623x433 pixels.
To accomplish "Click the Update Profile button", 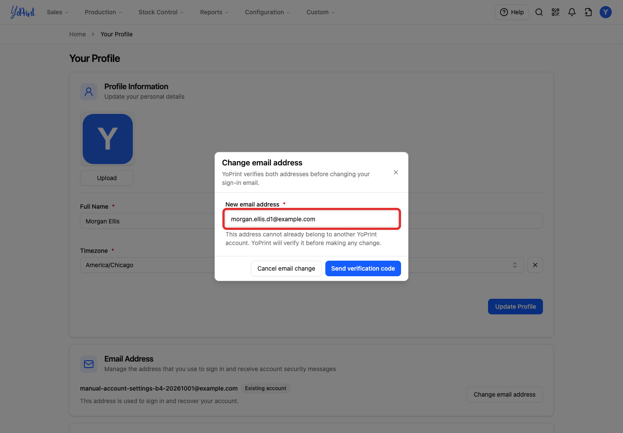I will pyautogui.click(x=515, y=307).
